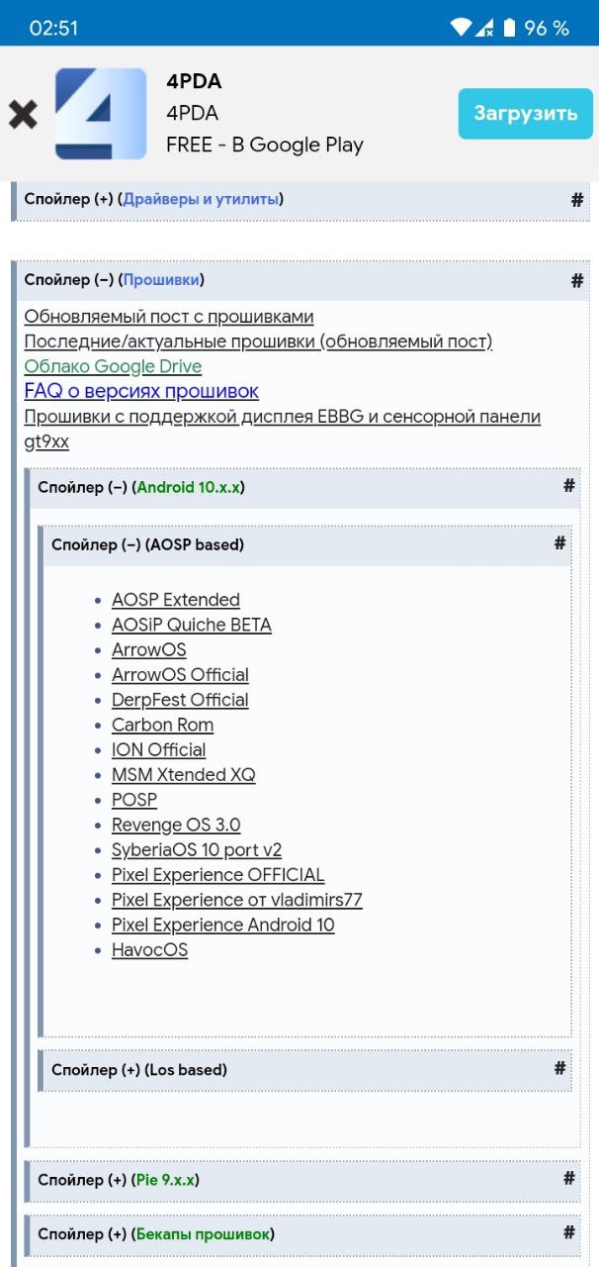Click the # anchor of Драйверы и утилиты spoiler
This screenshot has height=1267, width=599.
[577, 200]
